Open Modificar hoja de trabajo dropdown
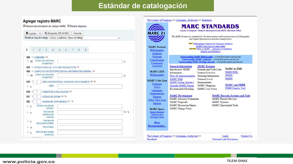The height and width of the screenshot is (164, 293). [84, 38]
